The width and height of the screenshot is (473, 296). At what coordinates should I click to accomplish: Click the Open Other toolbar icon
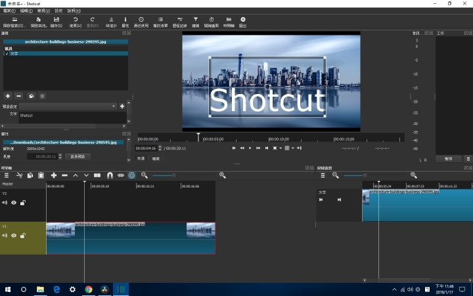click(39, 20)
